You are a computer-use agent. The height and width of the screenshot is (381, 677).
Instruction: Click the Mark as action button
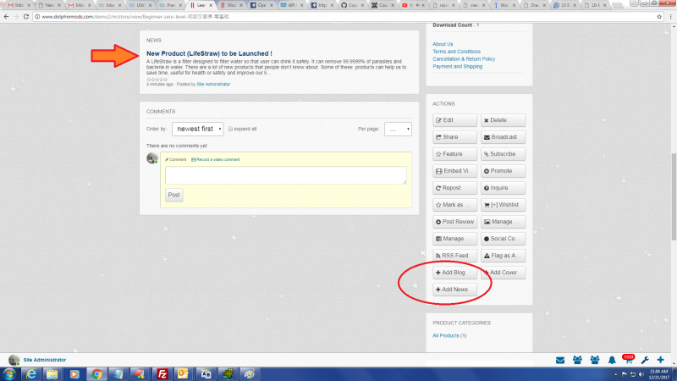click(454, 205)
